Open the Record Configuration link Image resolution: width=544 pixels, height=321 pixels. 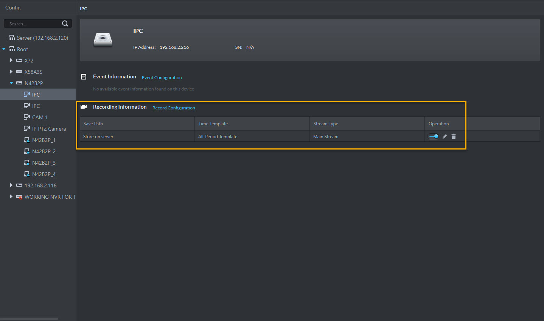174,108
